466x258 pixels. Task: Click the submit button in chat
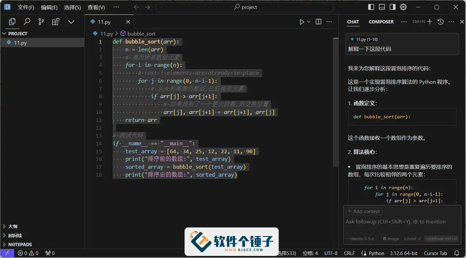pyautogui.click(x=412, y=239)
